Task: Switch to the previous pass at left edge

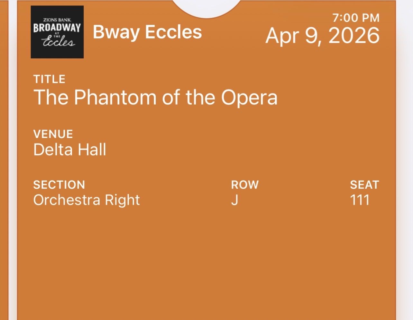Action: [x=3, y=160]
